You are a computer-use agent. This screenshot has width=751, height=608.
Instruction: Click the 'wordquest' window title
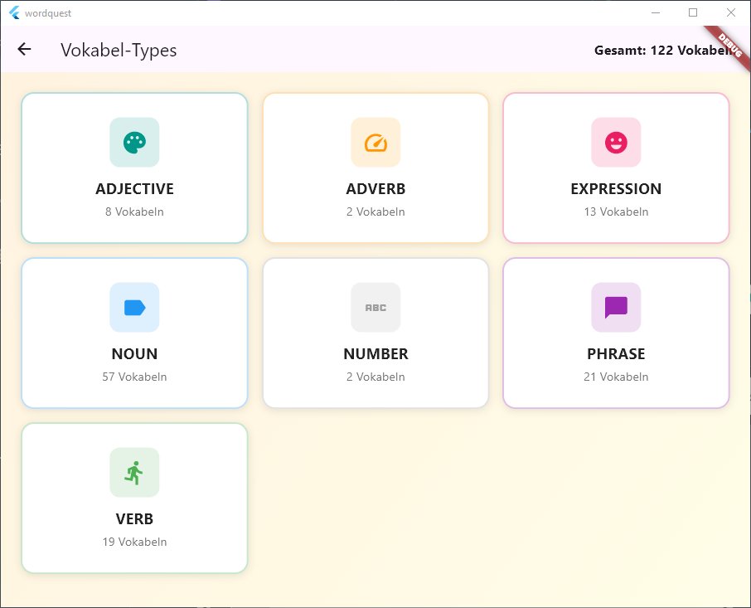pyautogui.click(x=48, y=13)
